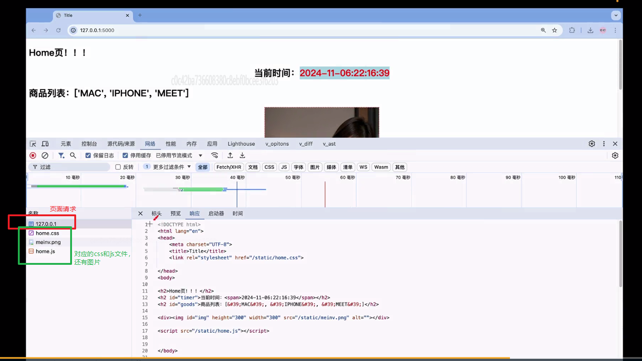This screenshot has width=642, height=361.
Task: Toggle the 保留日志 checkbox
Action: (x=88, y=155)
